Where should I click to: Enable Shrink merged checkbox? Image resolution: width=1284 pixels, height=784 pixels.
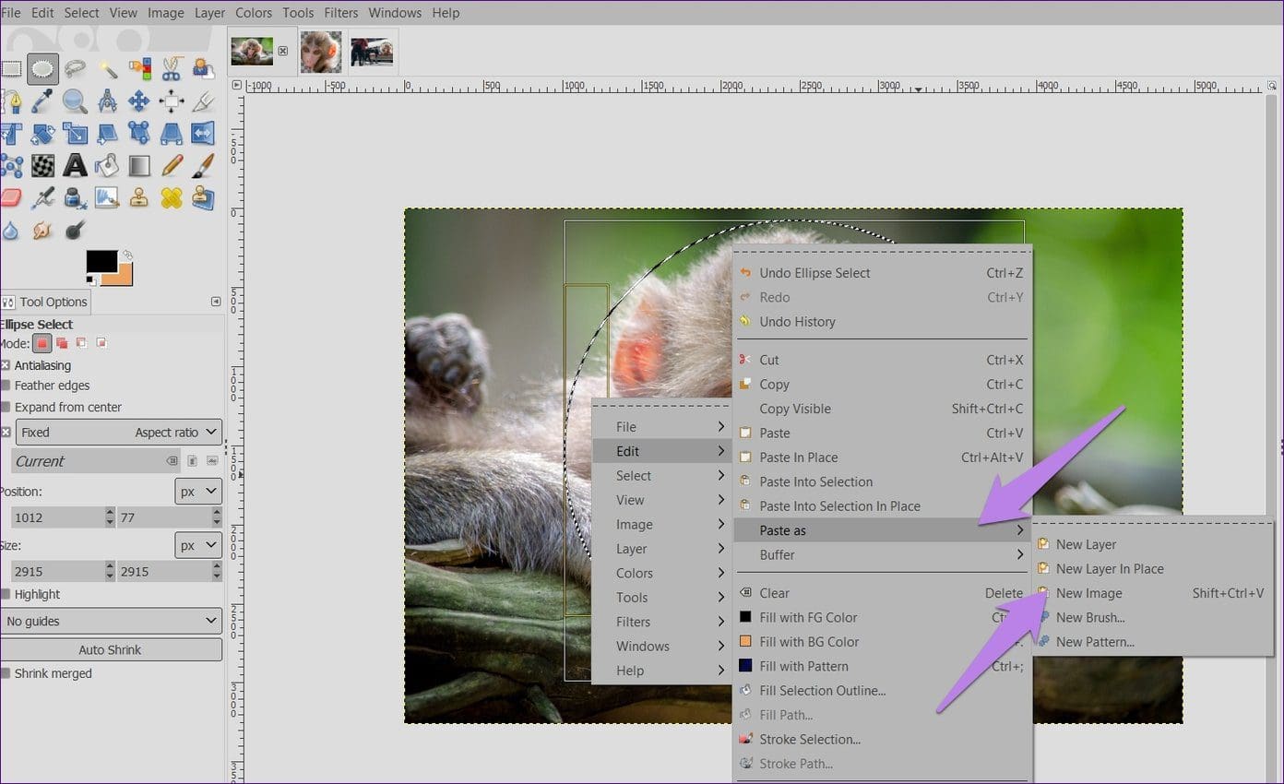coord(5,673)
